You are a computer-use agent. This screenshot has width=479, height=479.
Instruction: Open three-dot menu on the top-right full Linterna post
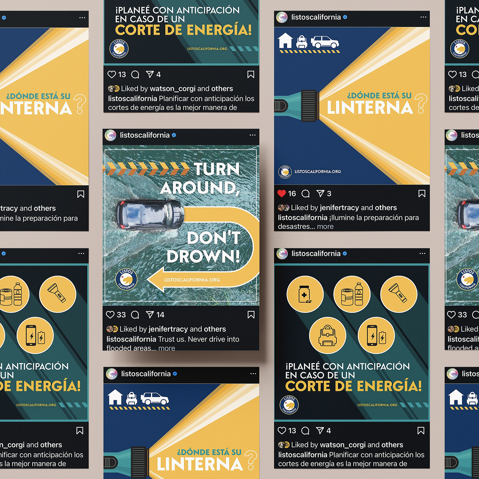point(423,17)
